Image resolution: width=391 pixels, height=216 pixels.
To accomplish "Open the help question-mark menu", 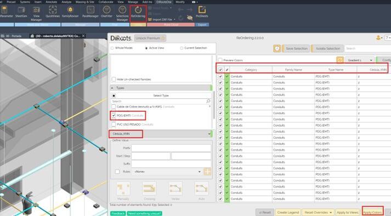I will [x=388, y=38].
